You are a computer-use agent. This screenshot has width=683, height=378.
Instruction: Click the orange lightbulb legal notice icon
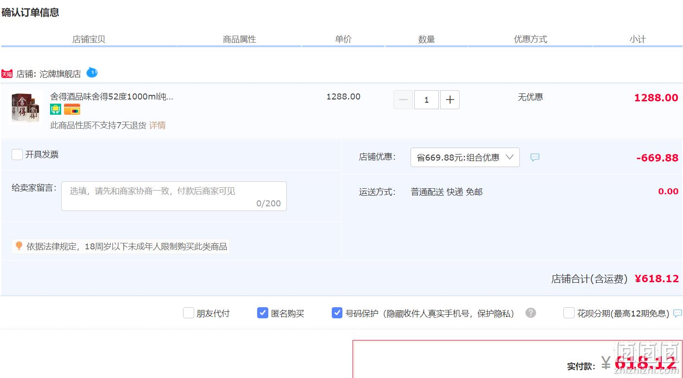point(19,246)
